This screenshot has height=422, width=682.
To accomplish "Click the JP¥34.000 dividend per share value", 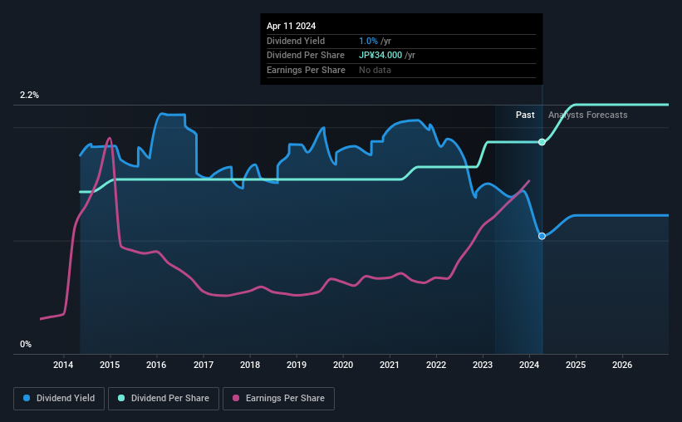I will tap(380, 56).
